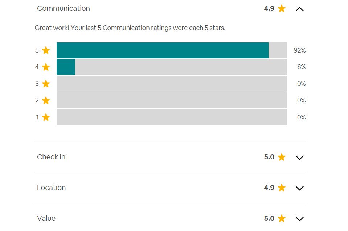Click the teal 4-star rating bar

[66, 67]
